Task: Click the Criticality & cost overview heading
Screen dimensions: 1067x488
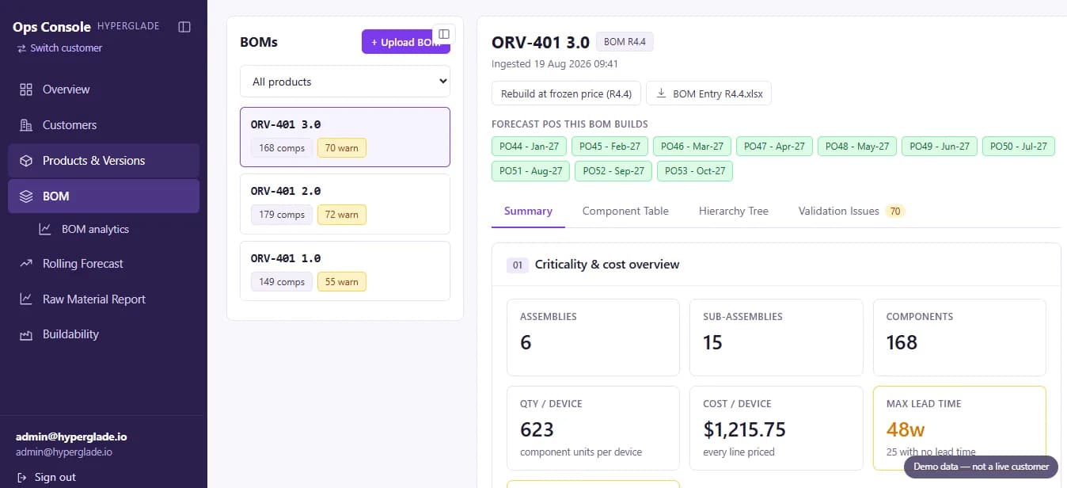Action: click(x=607, y=265)
